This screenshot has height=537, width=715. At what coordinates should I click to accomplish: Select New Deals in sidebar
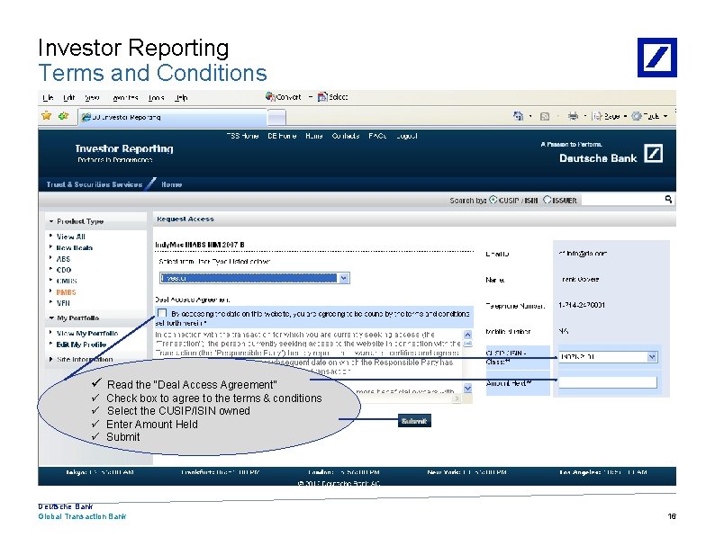(75, 247)
